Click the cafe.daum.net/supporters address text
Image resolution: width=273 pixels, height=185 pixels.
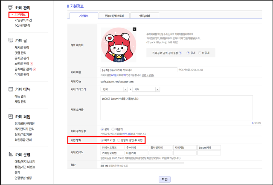117,82
